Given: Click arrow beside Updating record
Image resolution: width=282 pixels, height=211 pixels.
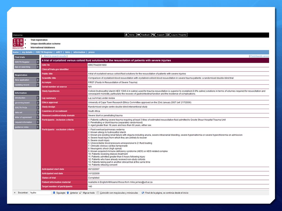Looking at the screenshot, I should click(38, 85).
